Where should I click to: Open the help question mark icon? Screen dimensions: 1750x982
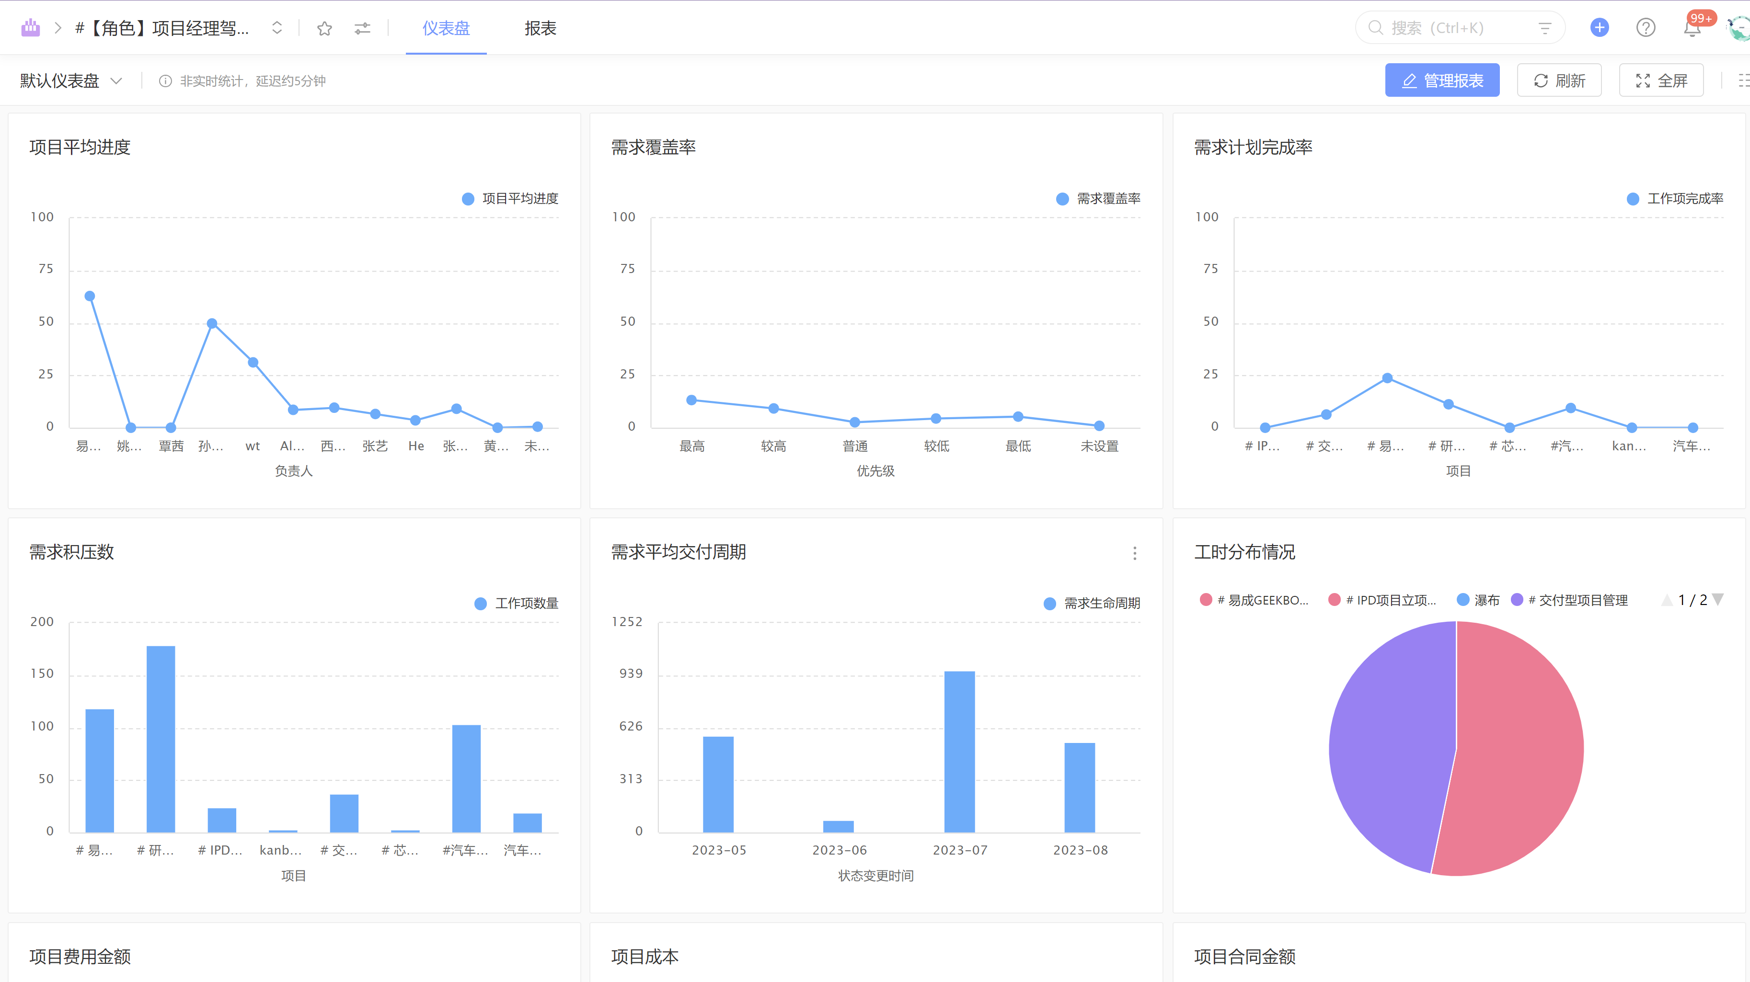[x=1646, y=28]
